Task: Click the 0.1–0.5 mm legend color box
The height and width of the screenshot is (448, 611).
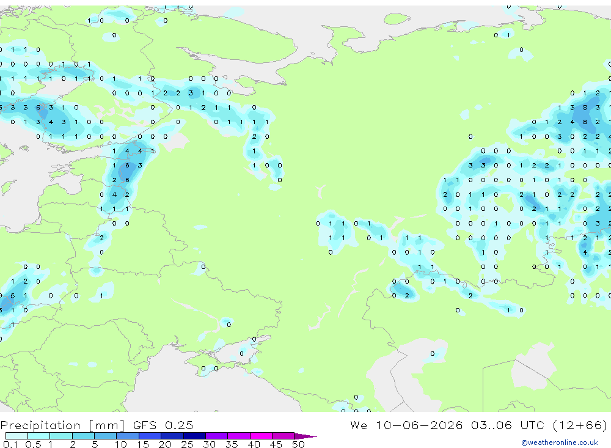Action: click(x=16, y=436)
